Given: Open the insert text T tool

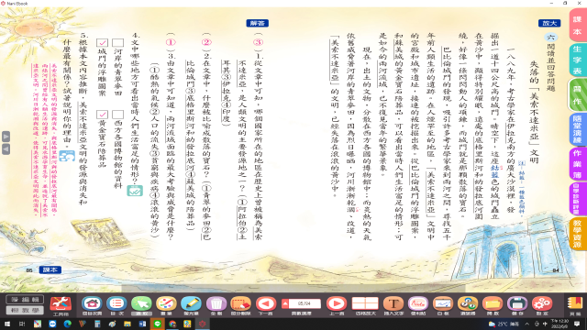Looking at the screenshot, I should [x=393, y=304].
